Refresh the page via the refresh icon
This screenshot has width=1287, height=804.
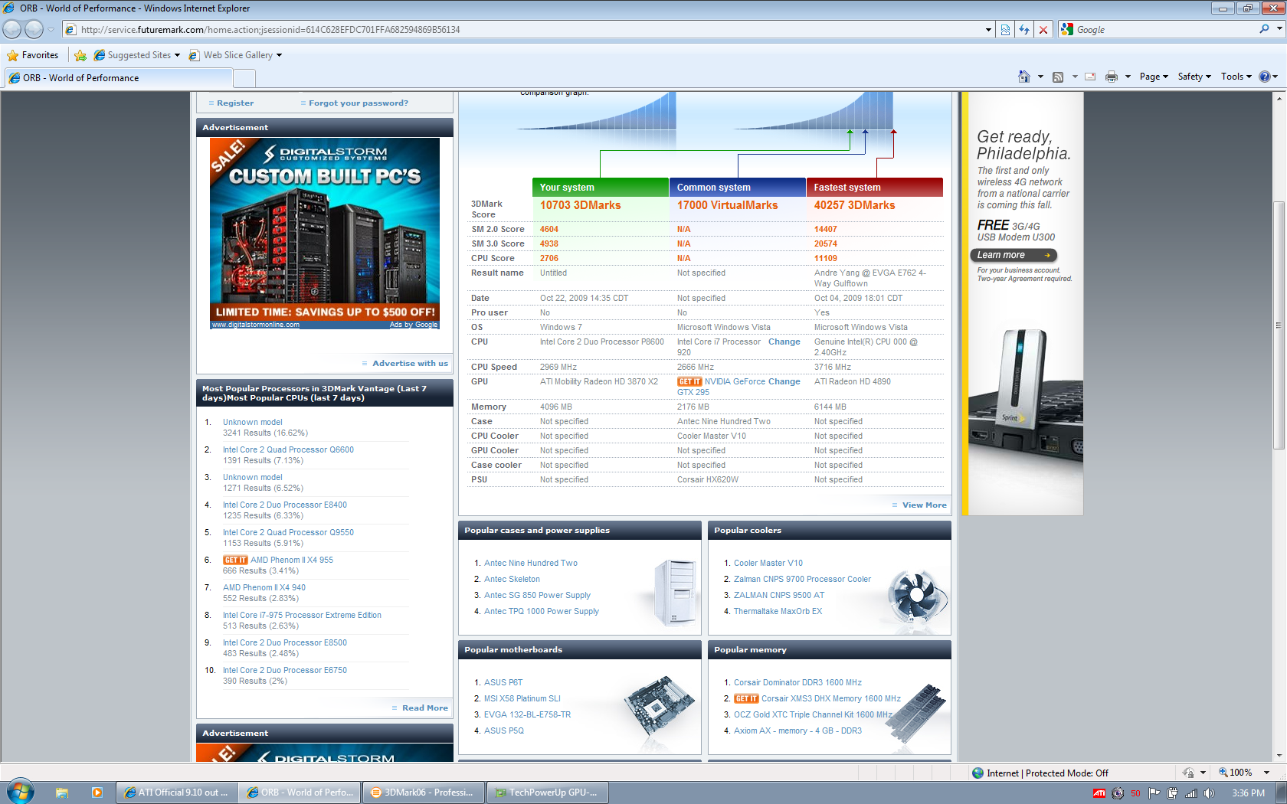point(1024,30)
